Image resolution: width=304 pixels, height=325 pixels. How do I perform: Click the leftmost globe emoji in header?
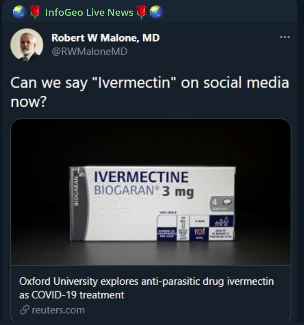[x=20, y=12]
